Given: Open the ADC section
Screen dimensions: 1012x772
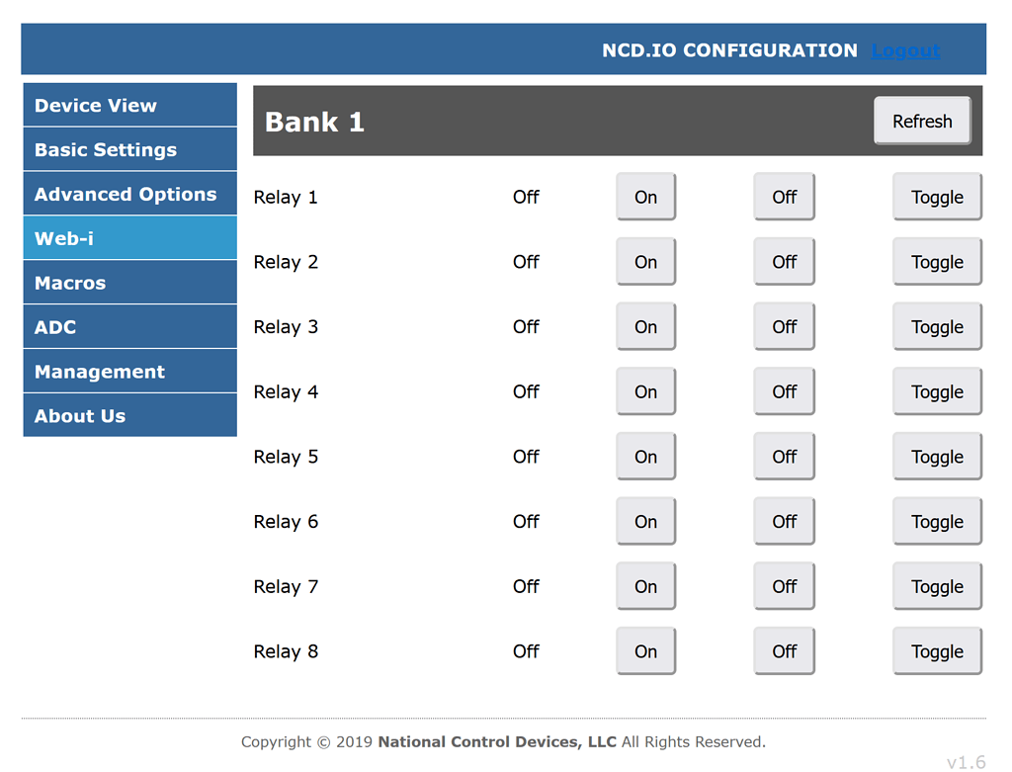Looking at the screenshot, I should point(129,327).
